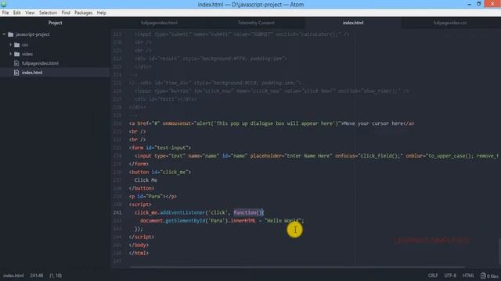Click the 0 files git status icon
The image size is (501, 281).
coord(489,276)
